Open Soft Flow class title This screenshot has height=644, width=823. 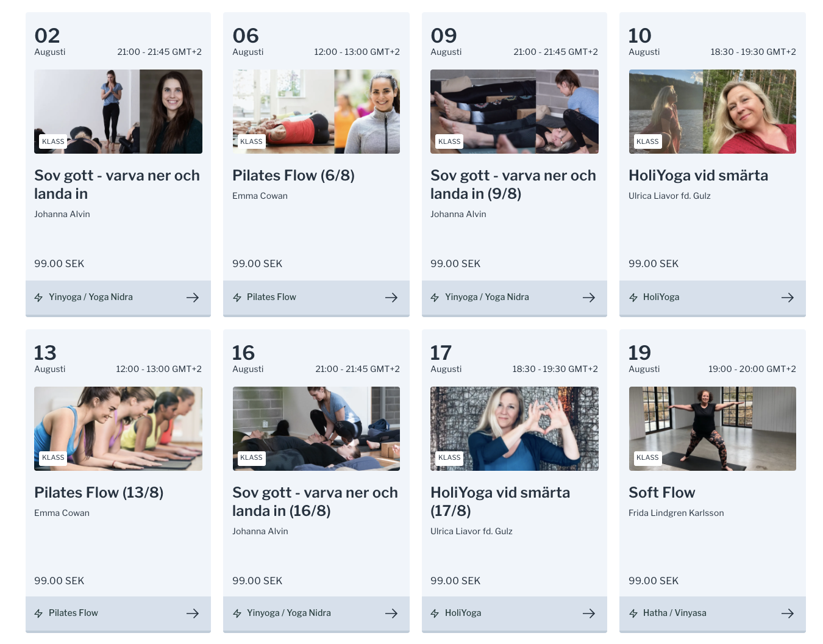coord(661,493)
